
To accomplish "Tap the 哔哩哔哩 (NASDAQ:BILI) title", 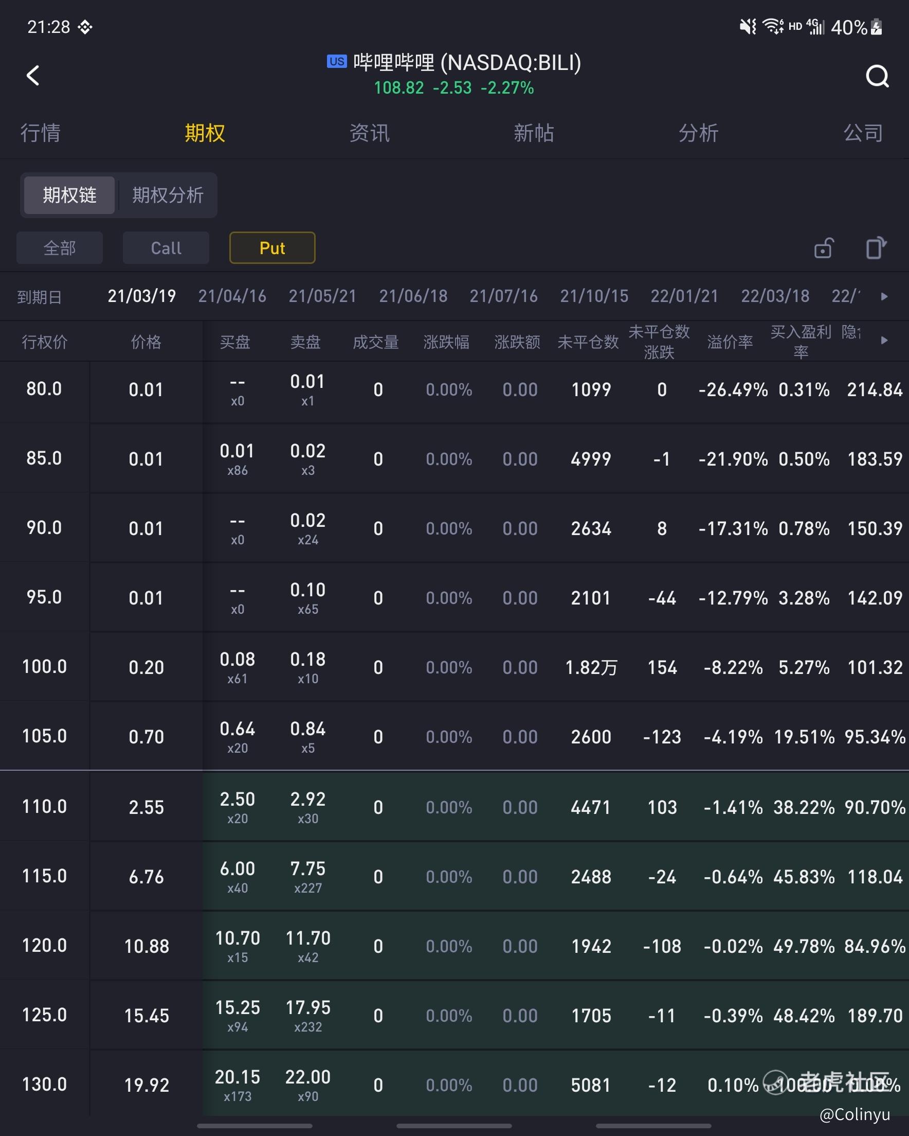I will click(467, 62).
